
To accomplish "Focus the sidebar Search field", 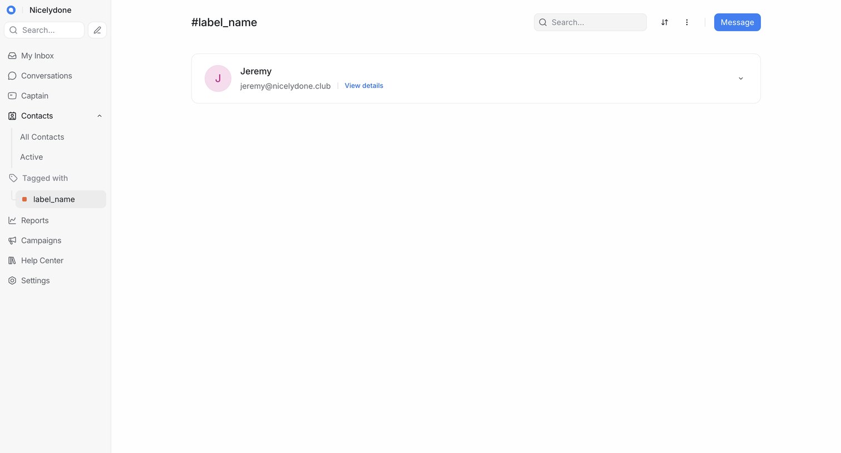I will pyautogui.click(x=44, y=30).
